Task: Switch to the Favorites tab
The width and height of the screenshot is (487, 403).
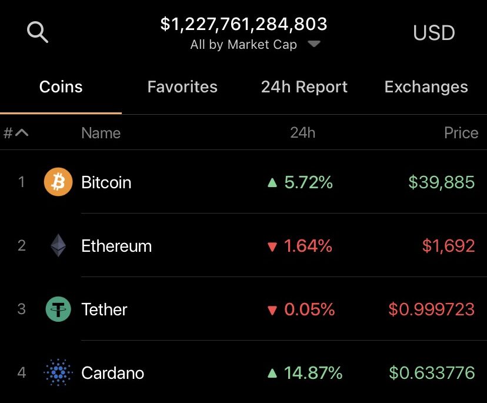Action: tap(182, 87)
